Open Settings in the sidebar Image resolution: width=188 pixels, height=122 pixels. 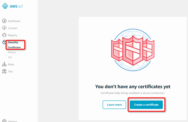click(13, 121)
